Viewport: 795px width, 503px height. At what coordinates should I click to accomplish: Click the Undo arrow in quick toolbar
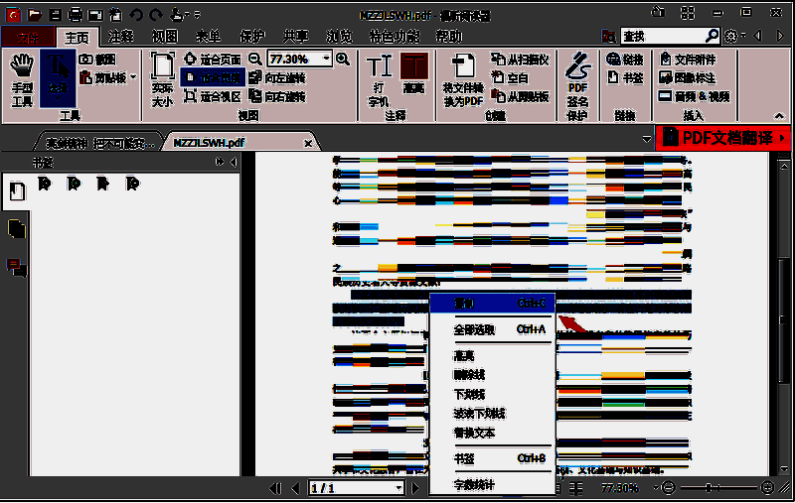point(136,15)
